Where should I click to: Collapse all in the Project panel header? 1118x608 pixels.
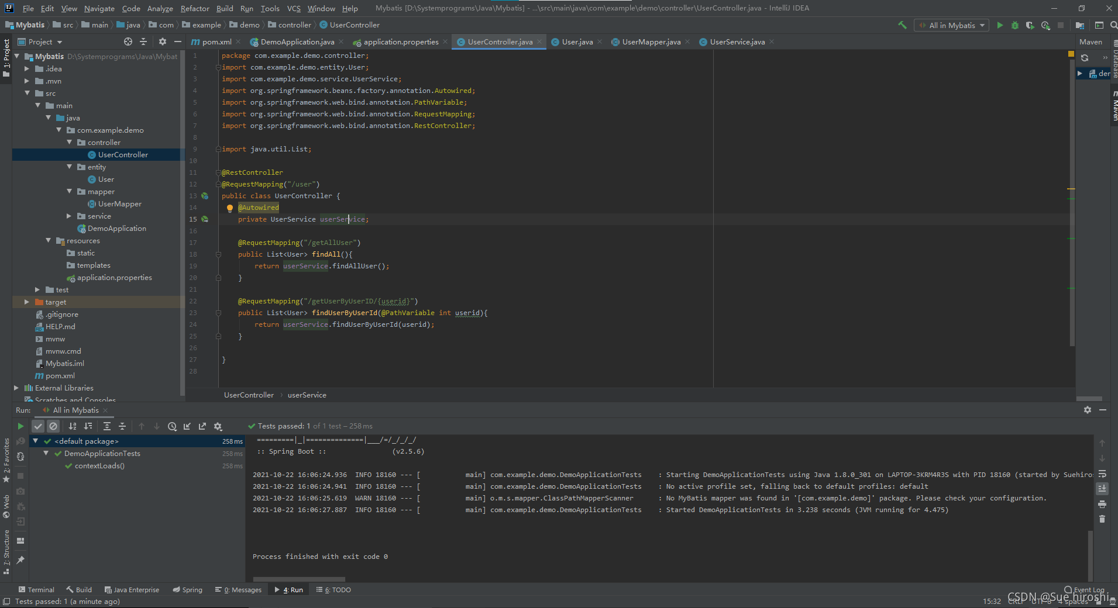click(x=143, y=42)
